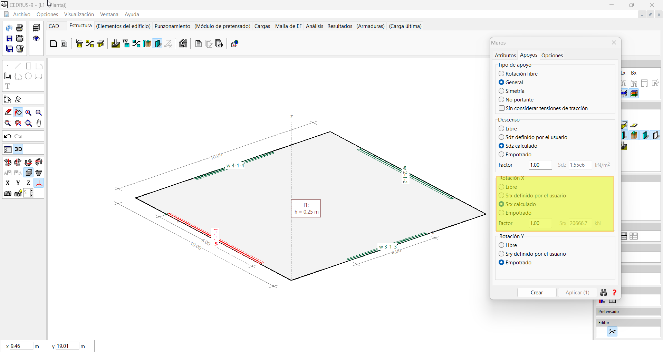Activate the pan hand tool

(x=39, y=123)
